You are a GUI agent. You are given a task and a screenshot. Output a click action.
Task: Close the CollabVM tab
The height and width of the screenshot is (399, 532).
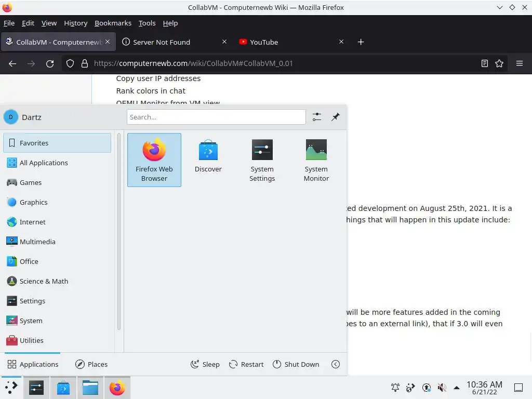[x=108, y=42]
